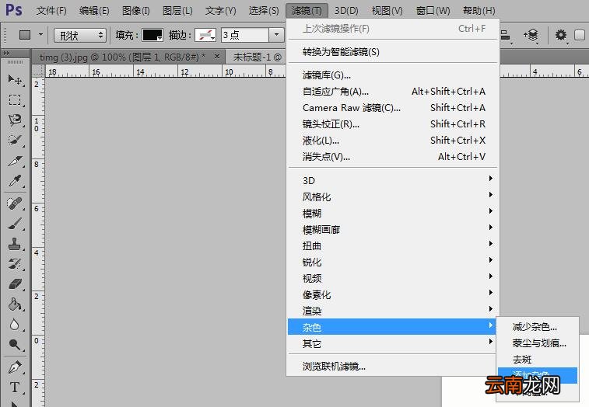This screenshot has width=589, height=407.
Task: Choose 消失点(V)... vanishing point
Action: pos(393,156)
